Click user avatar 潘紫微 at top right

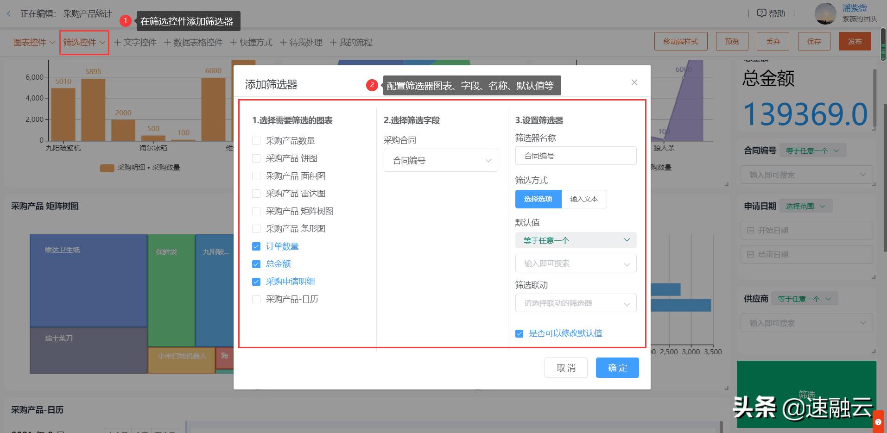pyautogui.click(x=825, y=13)
